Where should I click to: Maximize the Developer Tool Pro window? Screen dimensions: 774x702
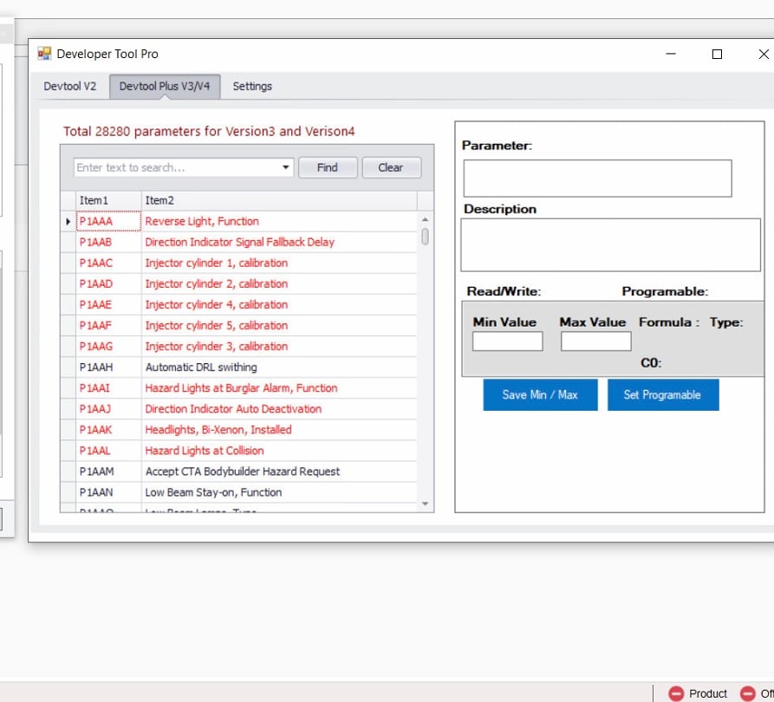click(718, 54)
